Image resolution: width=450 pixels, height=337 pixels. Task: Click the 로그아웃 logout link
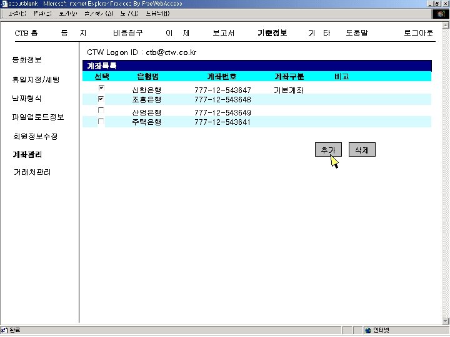click(x=418, y=33)
